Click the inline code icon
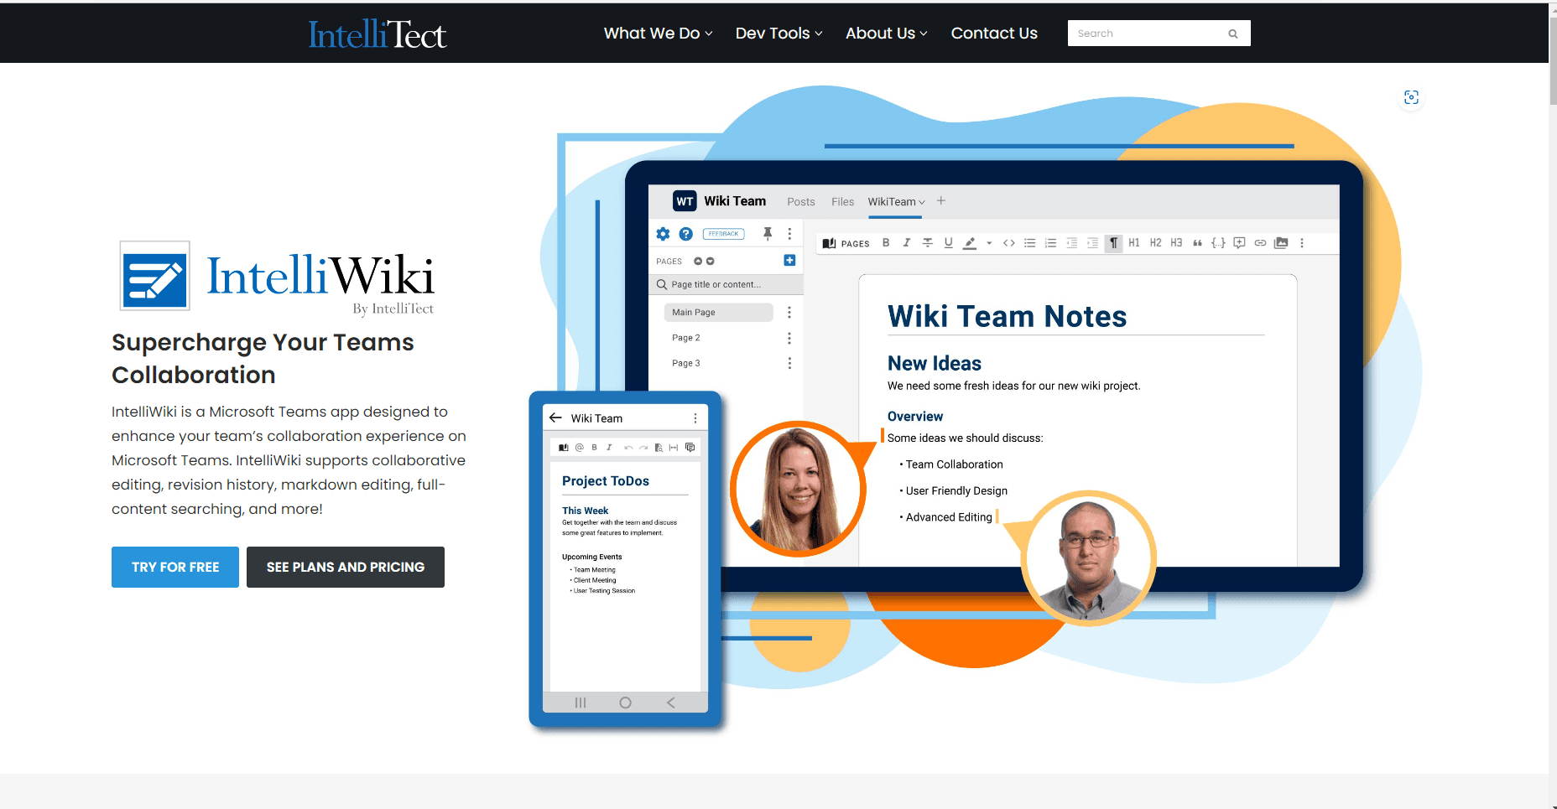The image size is (1557, 809). 1009,243
